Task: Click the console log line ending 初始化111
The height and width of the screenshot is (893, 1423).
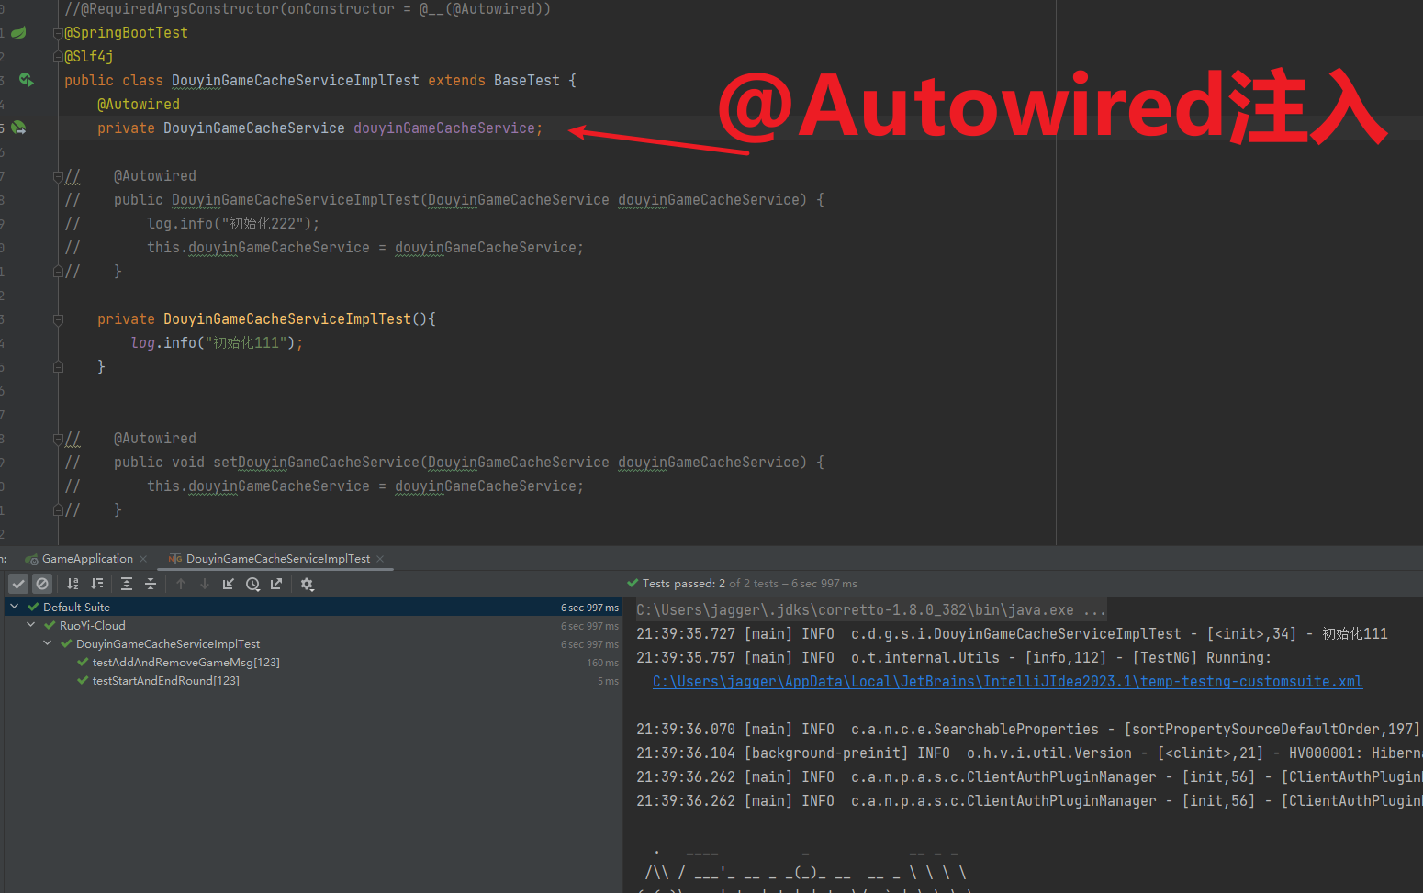Action: [x=1012, y=634]
